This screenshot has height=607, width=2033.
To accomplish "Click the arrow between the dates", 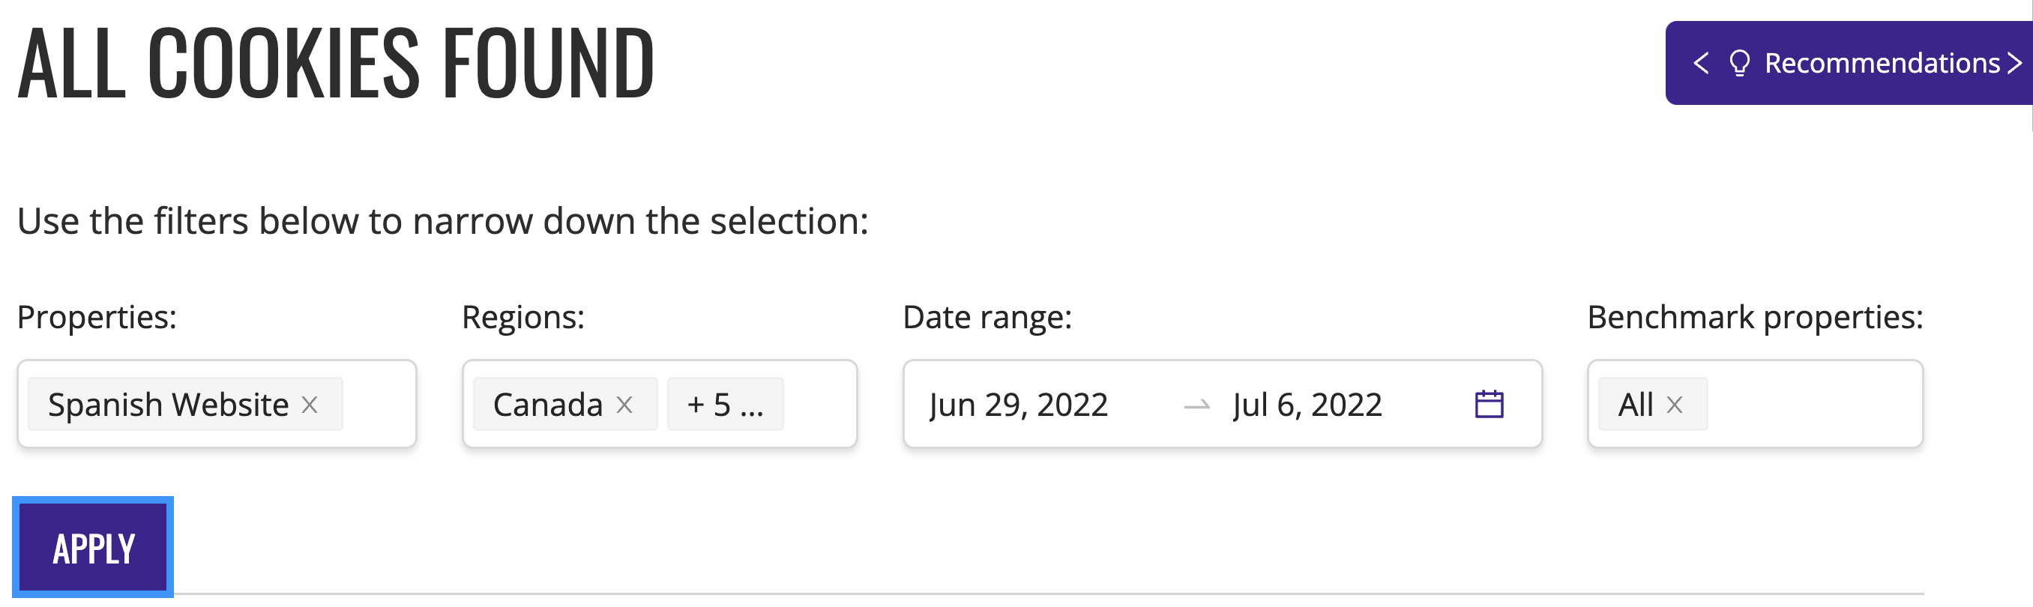I will point(1196,405).
